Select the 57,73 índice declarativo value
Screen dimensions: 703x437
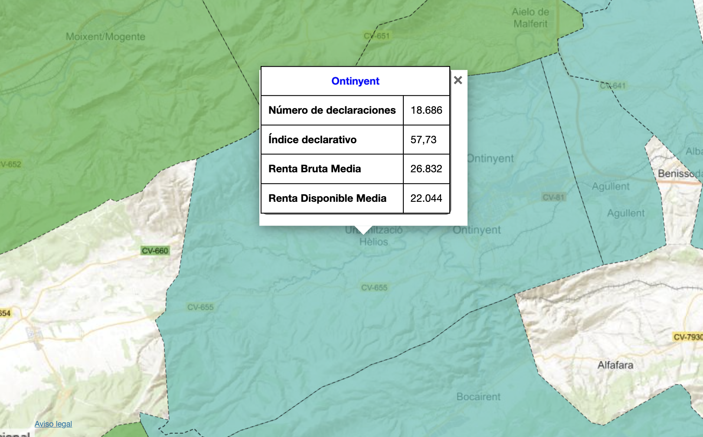click(x=423, y=140)
